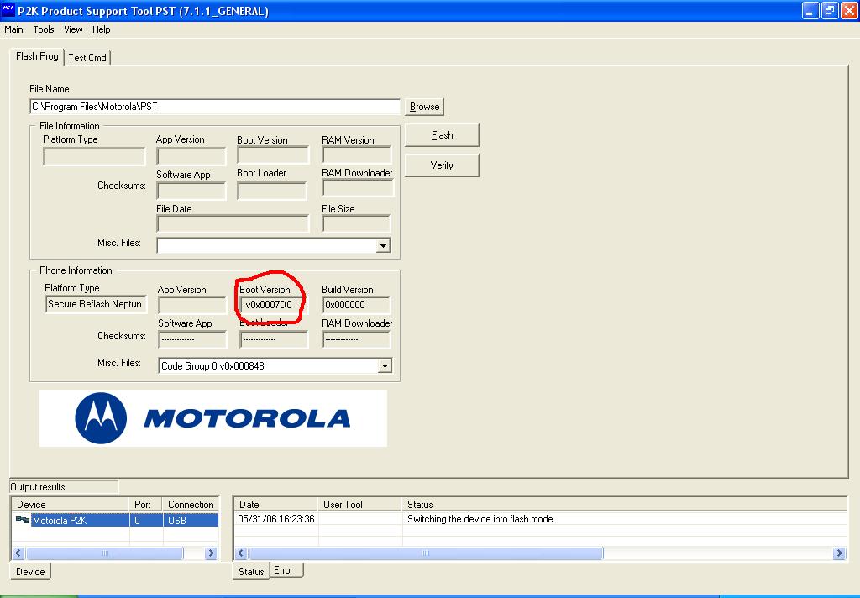This screenshot has width=860, height=598.
Task: Click the status log horizontal scrollbar thumb
Action: (x=426, y=553)
